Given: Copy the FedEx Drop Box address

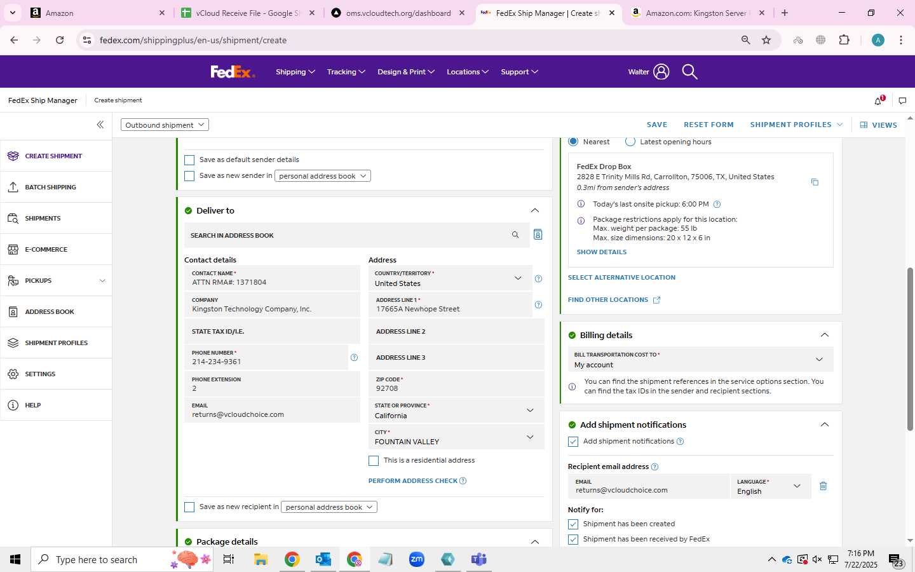Looking at the screenshot, I should click(x=815, y=182).
